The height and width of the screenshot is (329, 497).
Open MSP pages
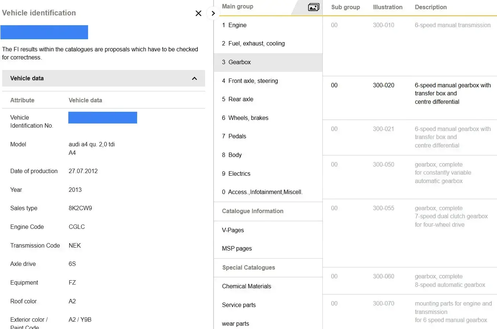268,249
